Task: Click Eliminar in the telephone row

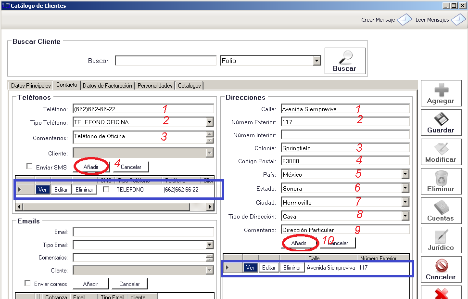Action: pos(84,189)
